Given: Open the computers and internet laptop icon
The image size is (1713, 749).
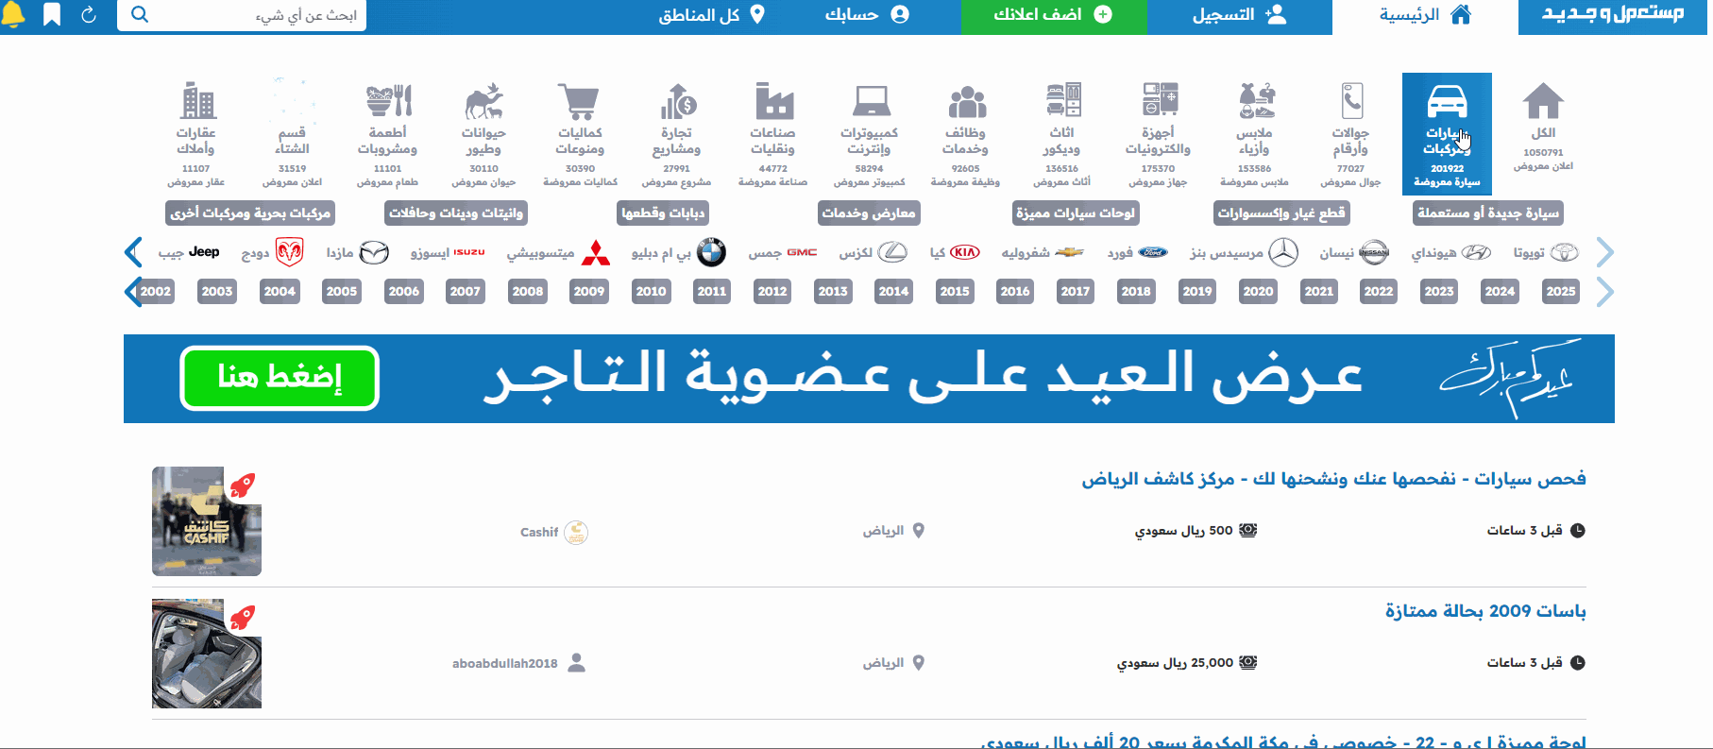Looking at the screenshot, I should point(870,101).
